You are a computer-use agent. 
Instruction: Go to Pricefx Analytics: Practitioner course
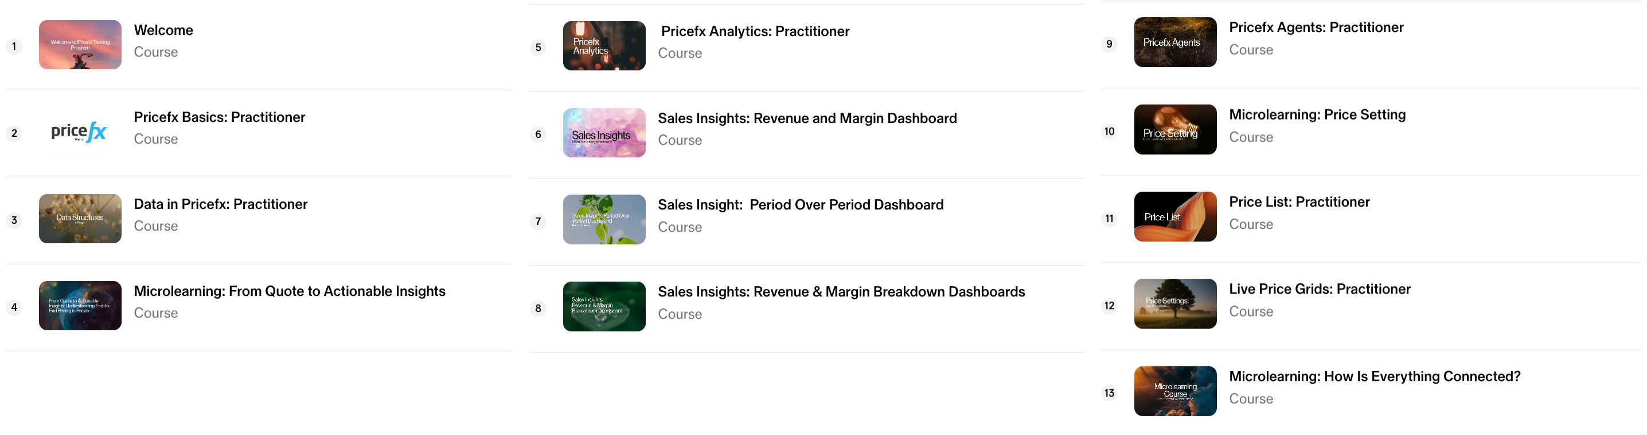(x=755, y=31)
